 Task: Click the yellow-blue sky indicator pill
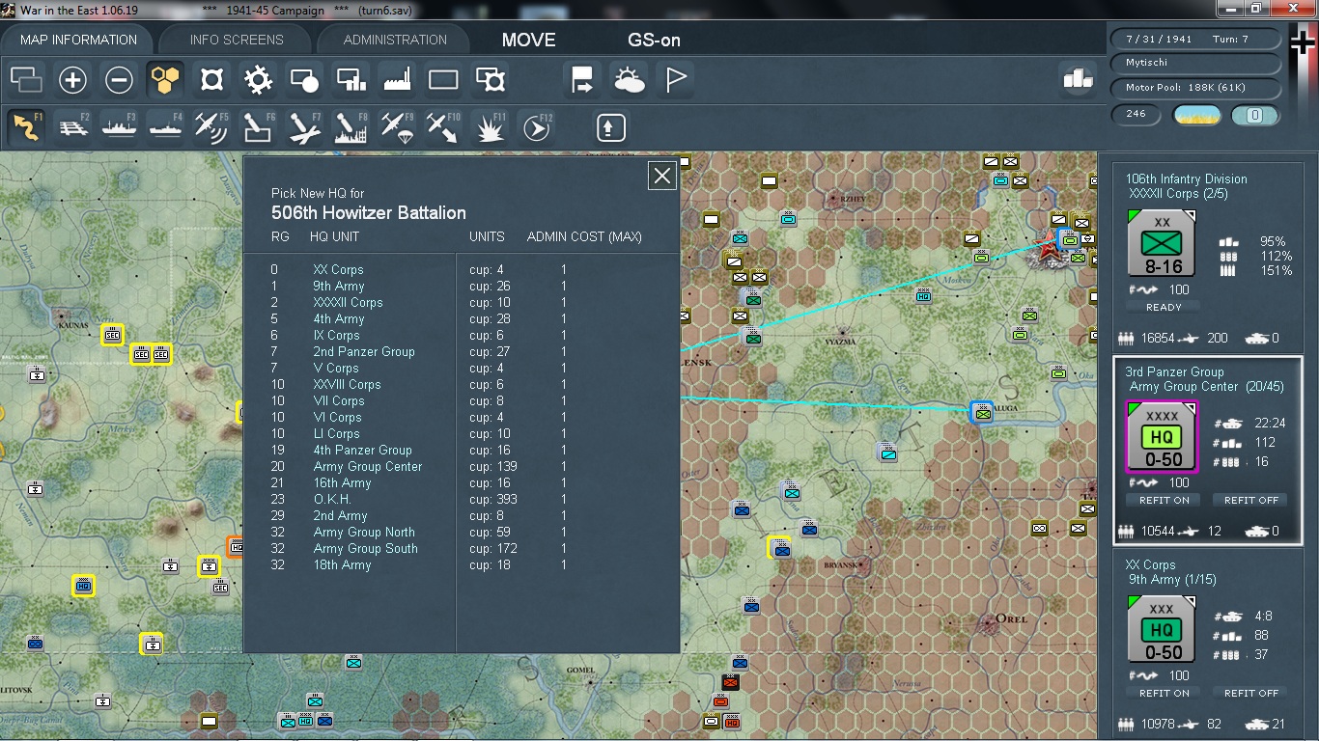coord(1196,115)
